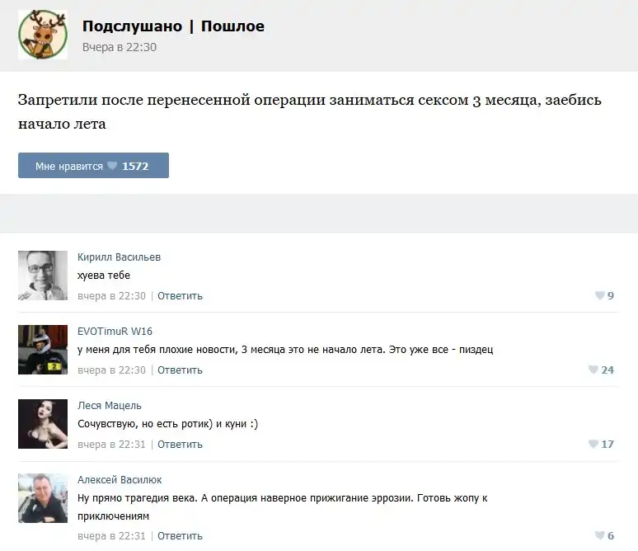Like EVOTimuR W16's comment with 24 likes
This screenshot has height=551, width=638.
coord(593,370)
